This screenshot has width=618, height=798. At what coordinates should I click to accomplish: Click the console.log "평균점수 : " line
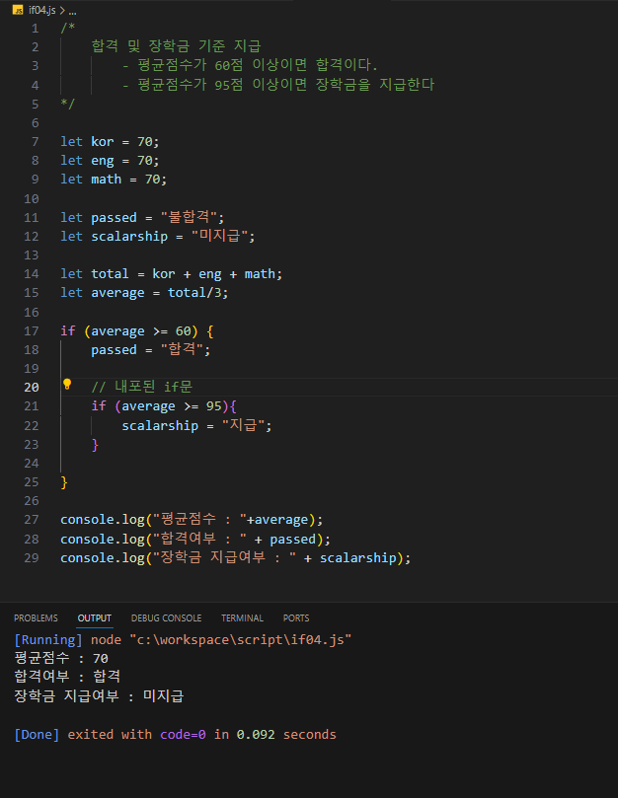192,520
